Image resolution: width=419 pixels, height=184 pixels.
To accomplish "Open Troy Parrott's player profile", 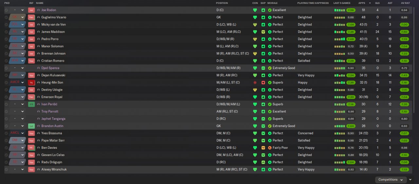I will (x=50, y=112).
